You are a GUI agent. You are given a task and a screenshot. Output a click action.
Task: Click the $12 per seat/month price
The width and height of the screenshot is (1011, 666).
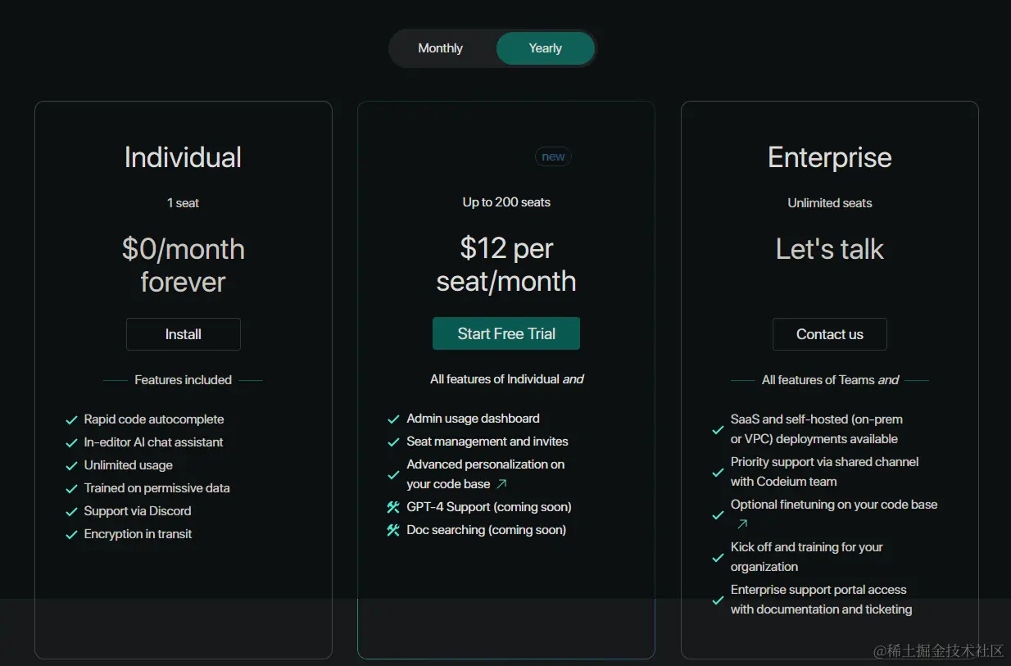click(x=506, y=265)
